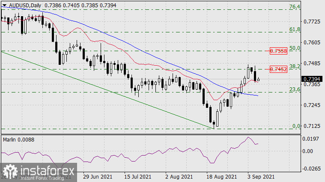Click the InstaForex gear logo icon
This screenshot has width=325, height=182.
9,173
